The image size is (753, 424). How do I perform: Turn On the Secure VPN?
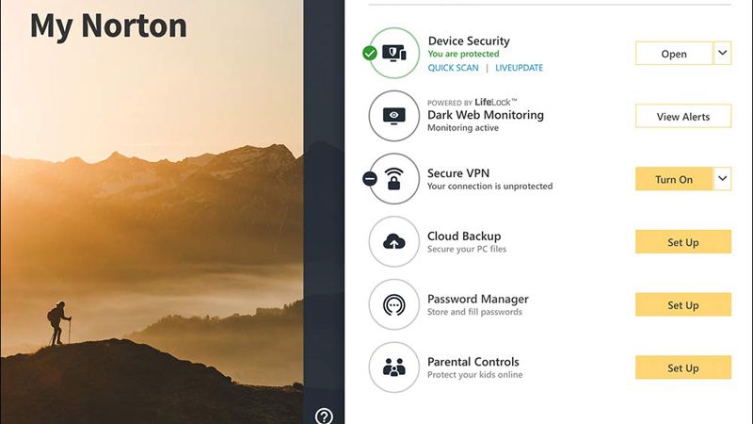674,179
